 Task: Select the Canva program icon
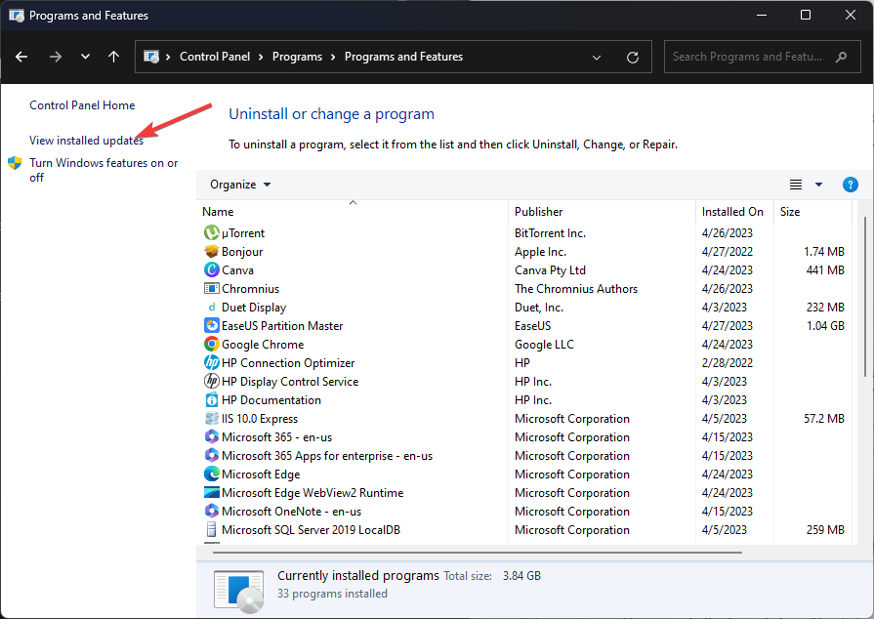click(x=212, y=270)
